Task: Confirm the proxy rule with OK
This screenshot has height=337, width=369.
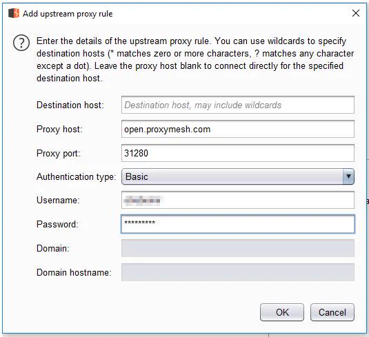Action: tap(282, 312)
